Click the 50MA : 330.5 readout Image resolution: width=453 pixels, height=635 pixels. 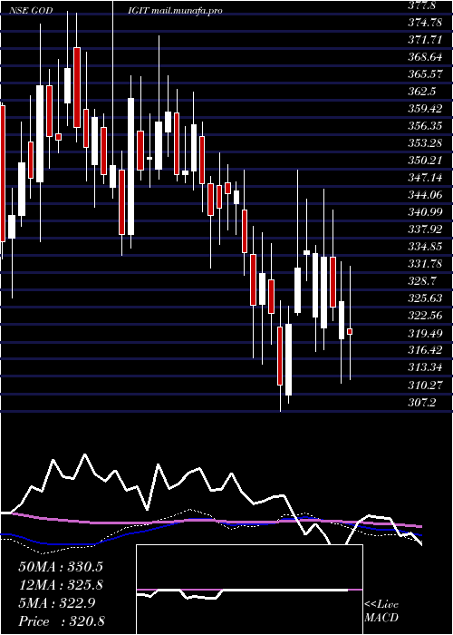tap(61, 567)
